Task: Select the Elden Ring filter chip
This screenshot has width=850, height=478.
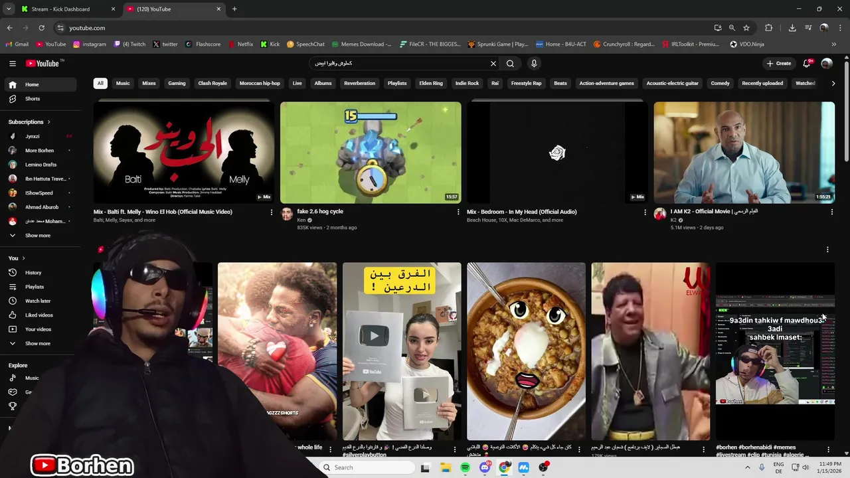Action: click(431, 84)
